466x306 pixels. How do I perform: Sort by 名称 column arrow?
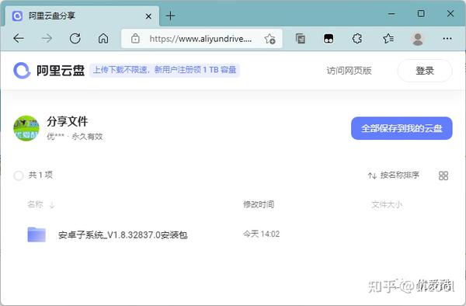point(52,205)
